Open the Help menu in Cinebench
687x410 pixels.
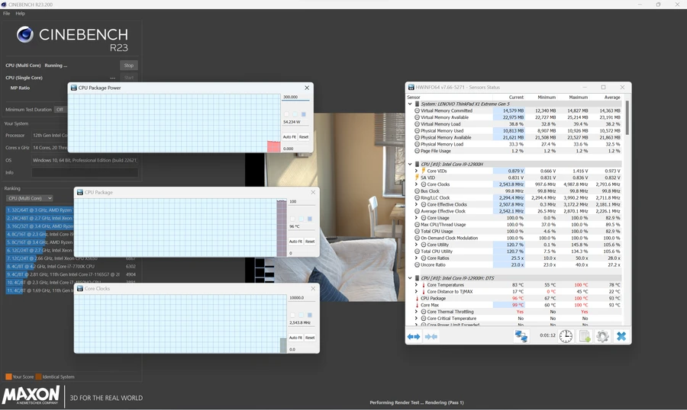20,14
